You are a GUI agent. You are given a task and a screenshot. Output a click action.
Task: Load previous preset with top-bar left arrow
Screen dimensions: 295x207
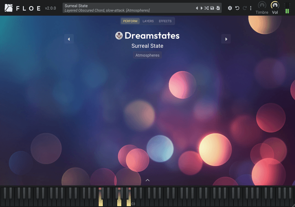click(197, 8)
